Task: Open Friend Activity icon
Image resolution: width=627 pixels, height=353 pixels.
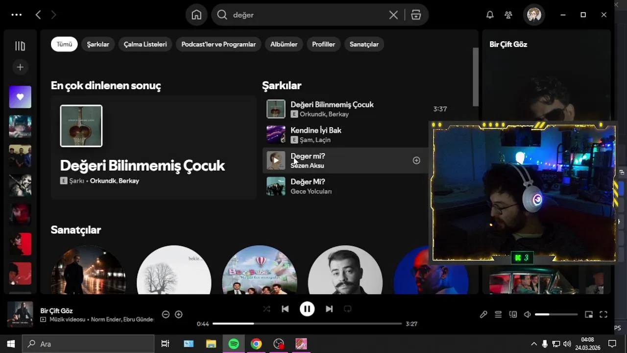Action: point(508,15)
